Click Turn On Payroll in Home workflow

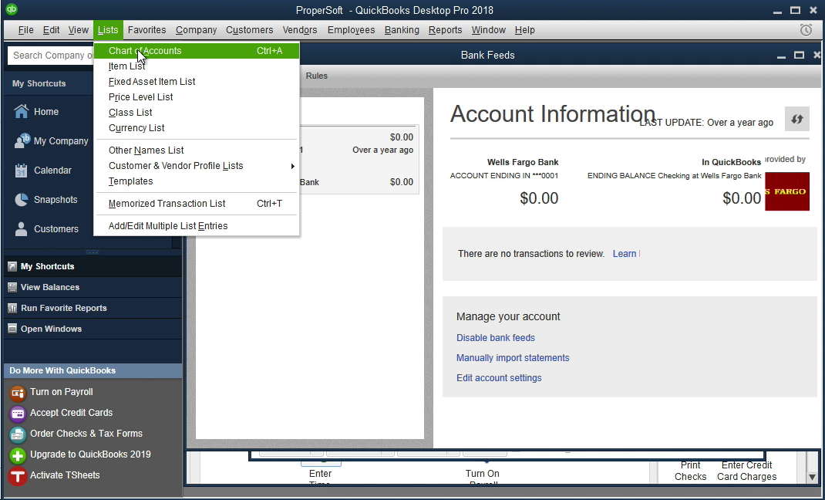483,478
